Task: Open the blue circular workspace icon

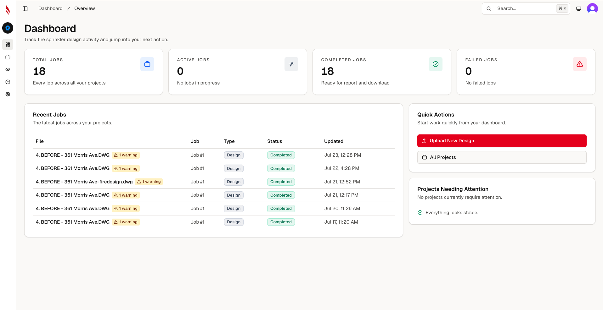Action: click(8, 28)
